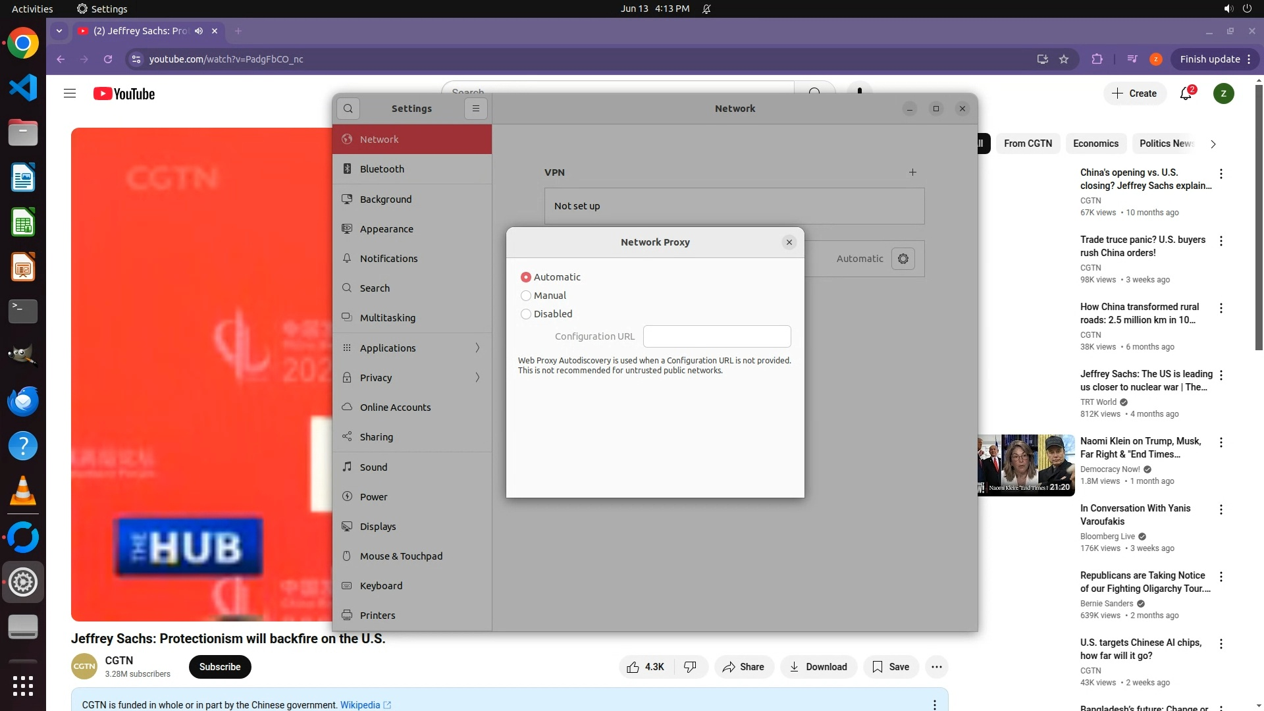This screenshot has width=1264, height=711.
Task: Expand the Applications settings section
Action: 412,348
